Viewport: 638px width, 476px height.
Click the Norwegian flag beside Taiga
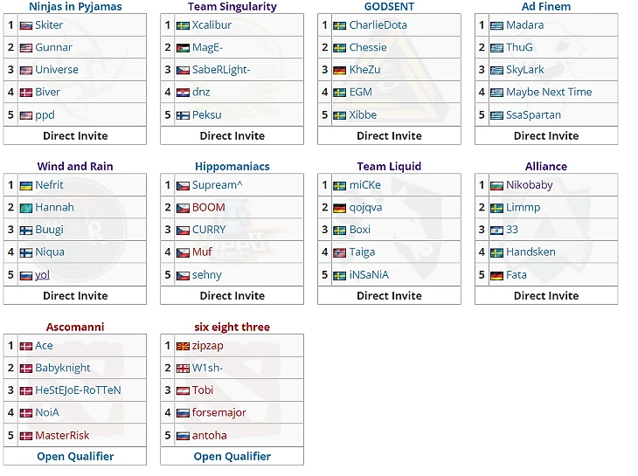pyautogui.click(x=340, y=252)
